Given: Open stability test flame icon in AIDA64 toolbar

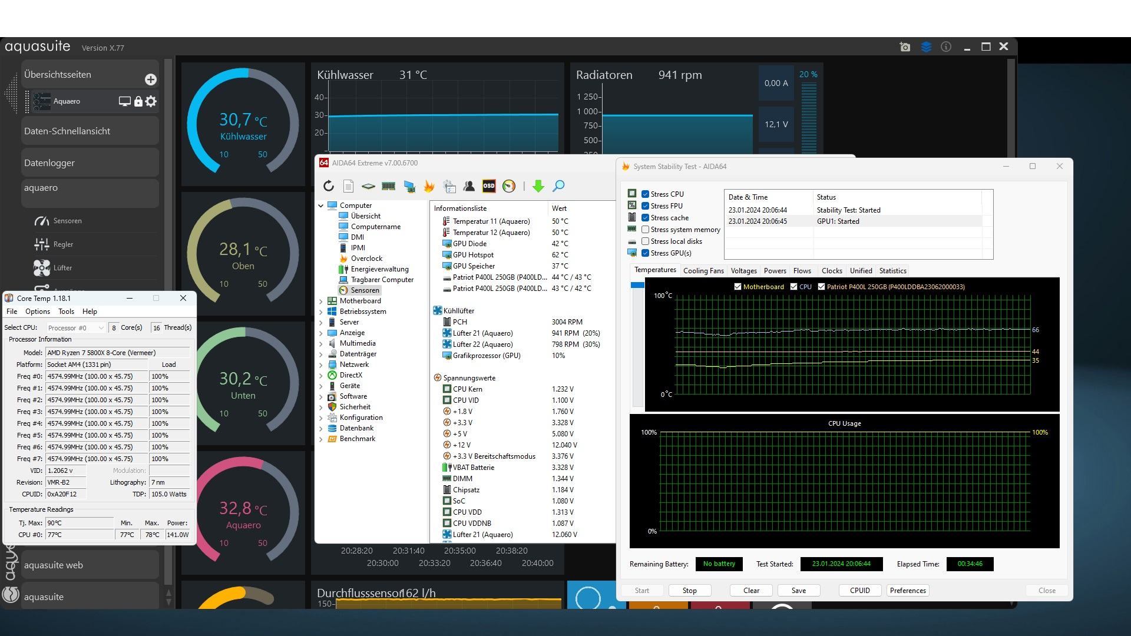Looking at the screenshot, I should 429,187.
